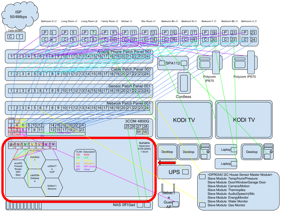Select the left KODI TV screen
Screen dimensions: 281x211
184,120
